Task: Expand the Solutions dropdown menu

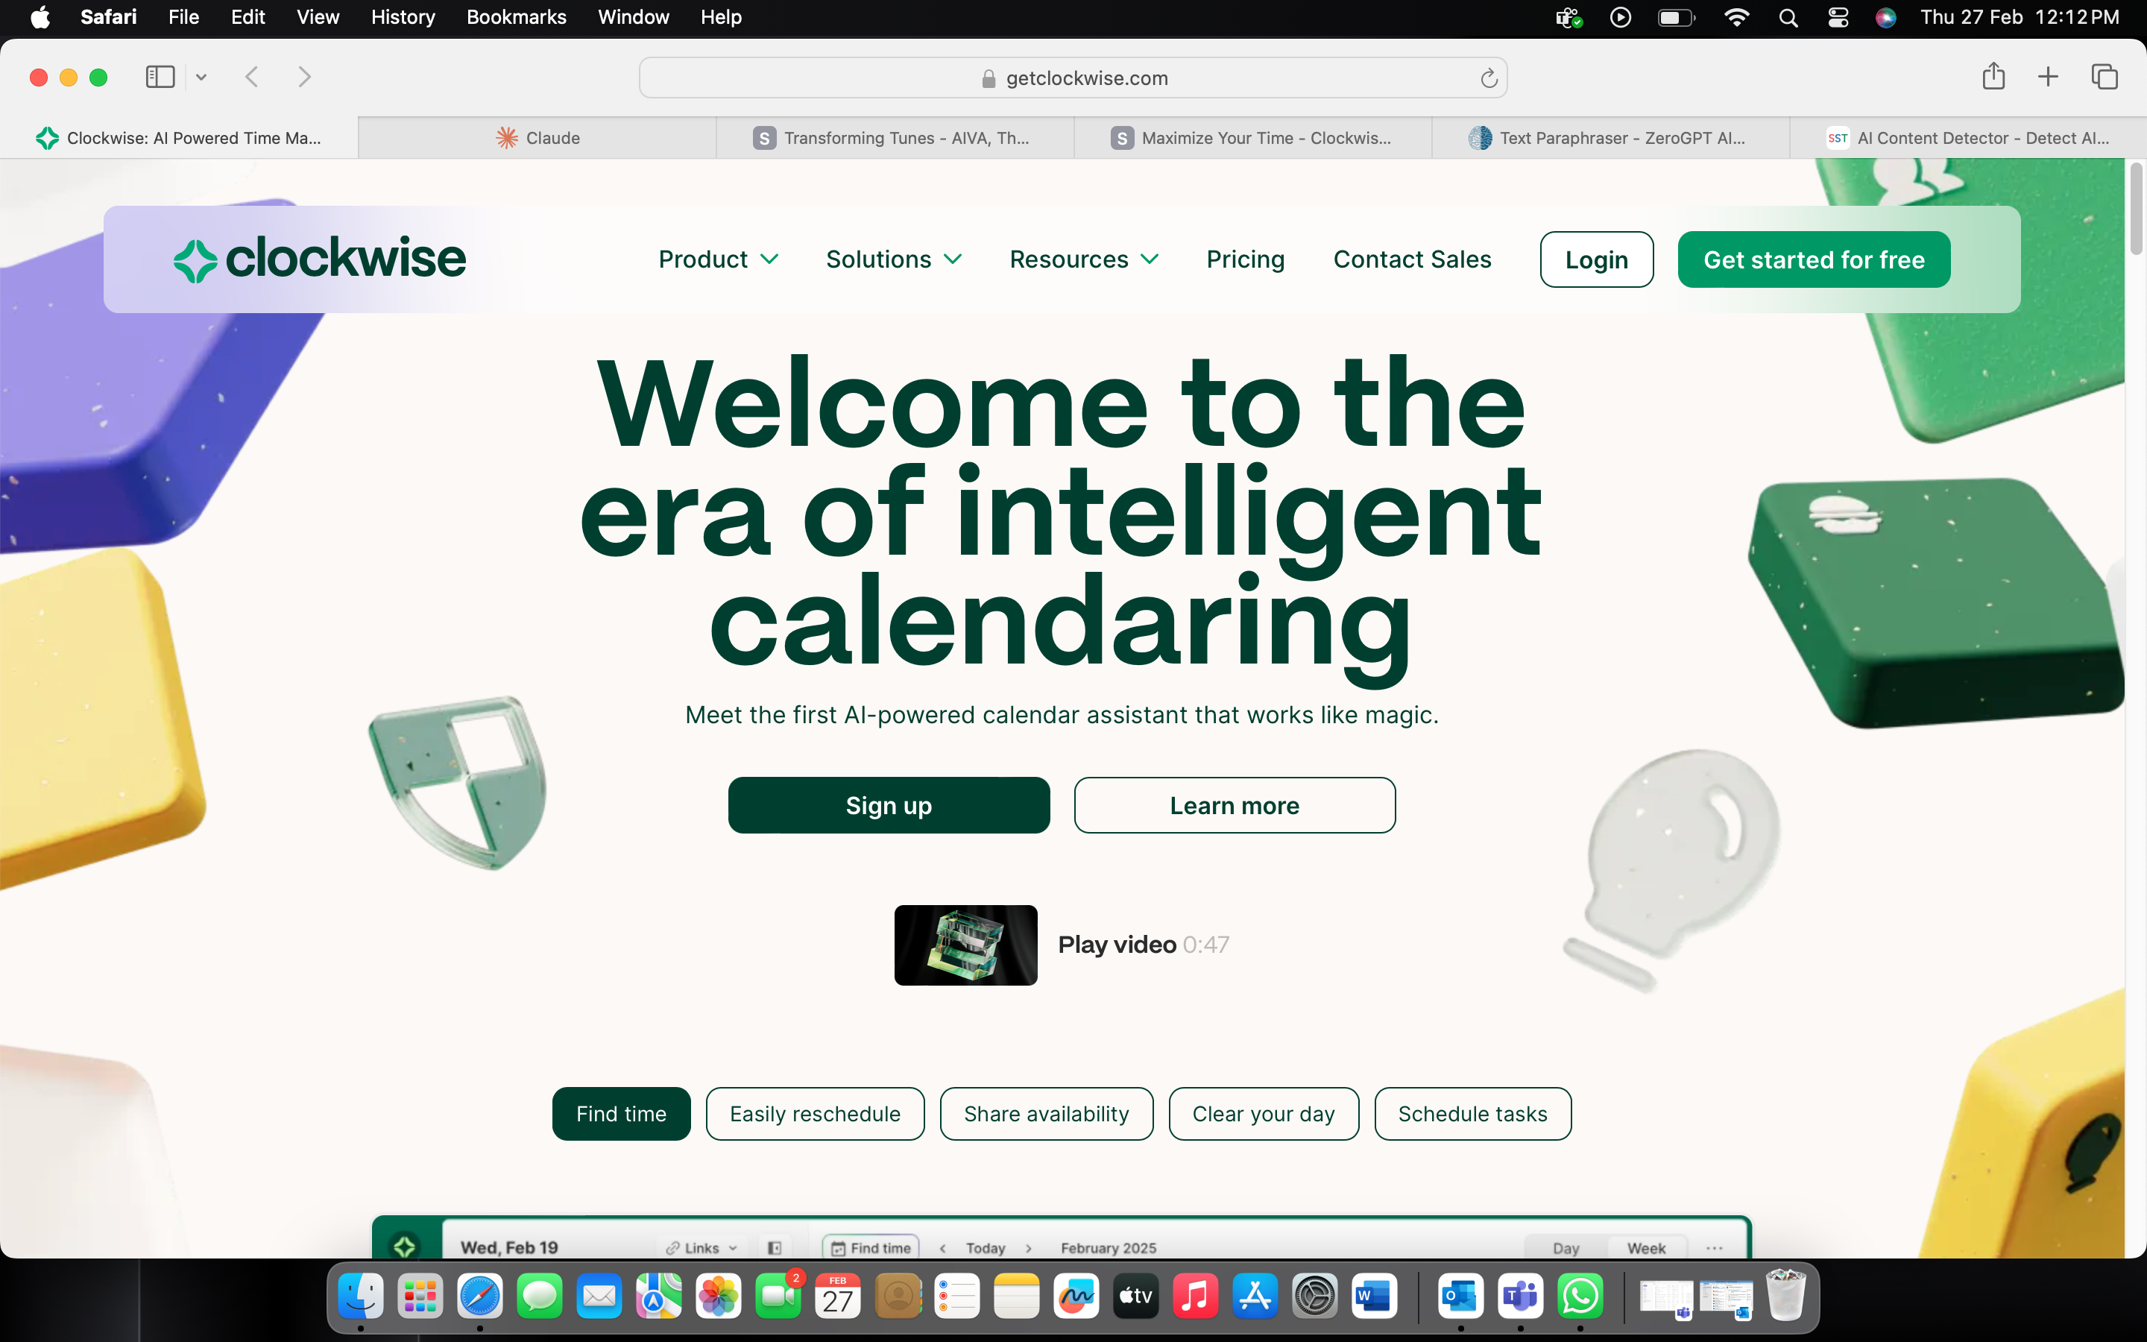Action: [x=895, y=259]
